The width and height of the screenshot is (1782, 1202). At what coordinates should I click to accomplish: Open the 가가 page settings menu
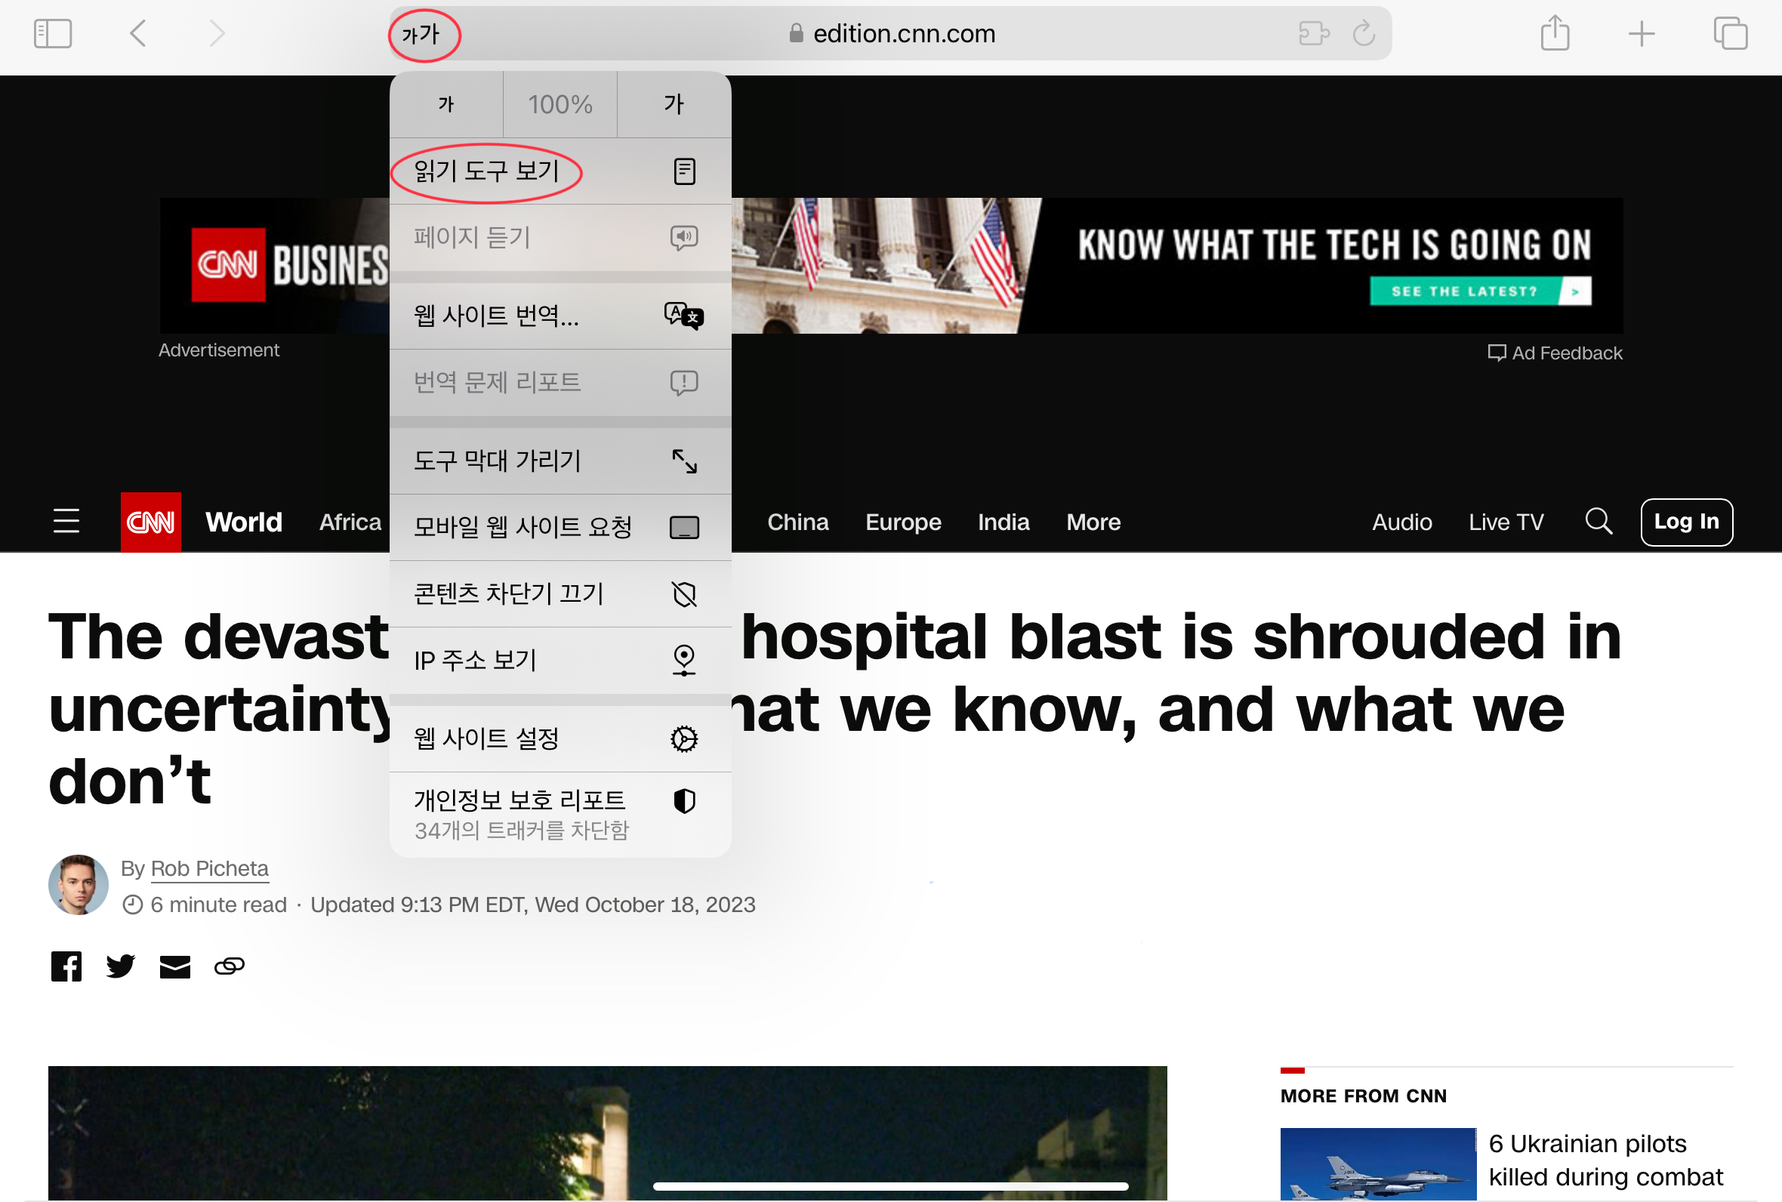pyautogui.click(x=421, y=35)
